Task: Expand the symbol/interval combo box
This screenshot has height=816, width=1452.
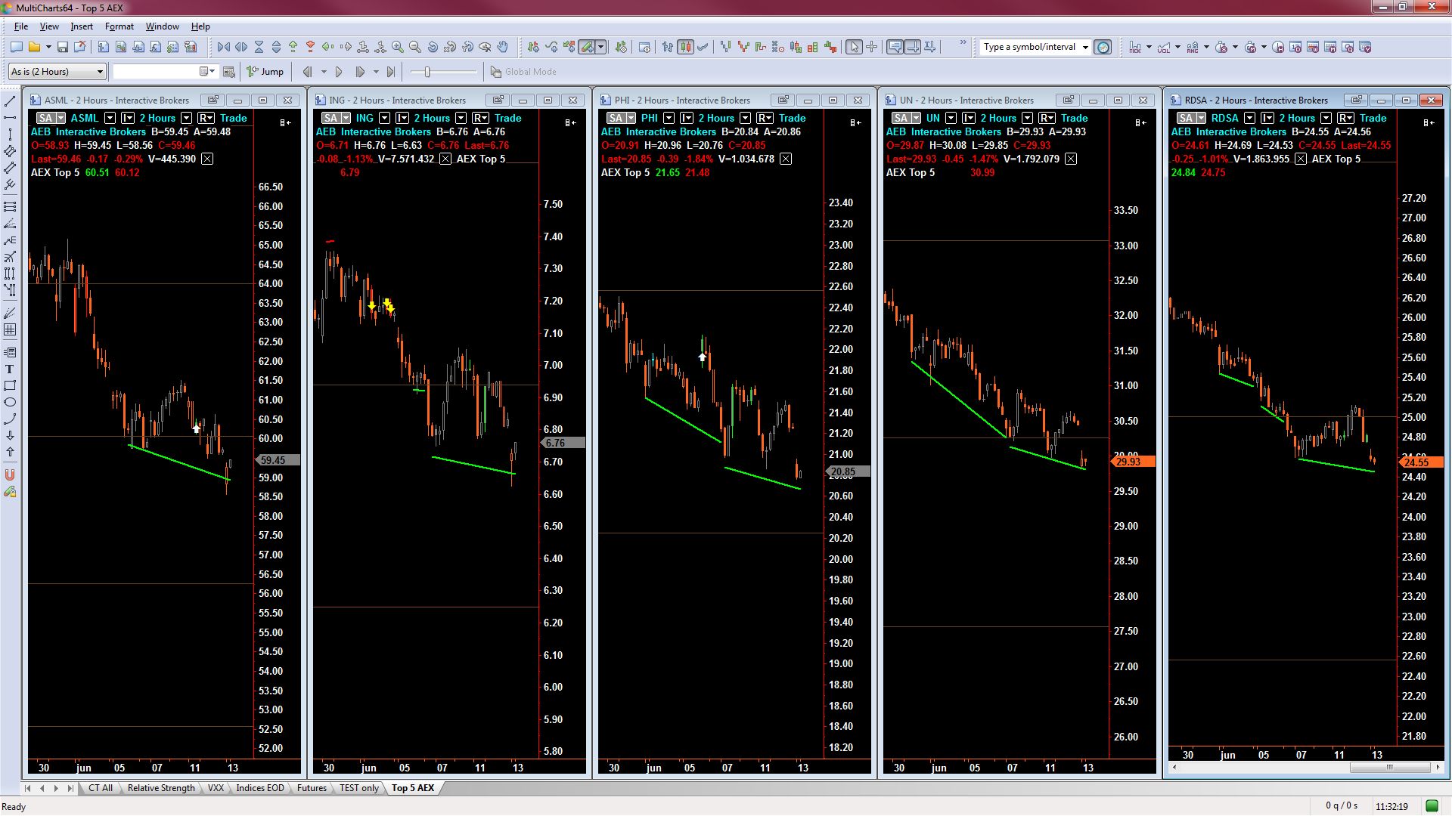Action: click(1085, 47)
